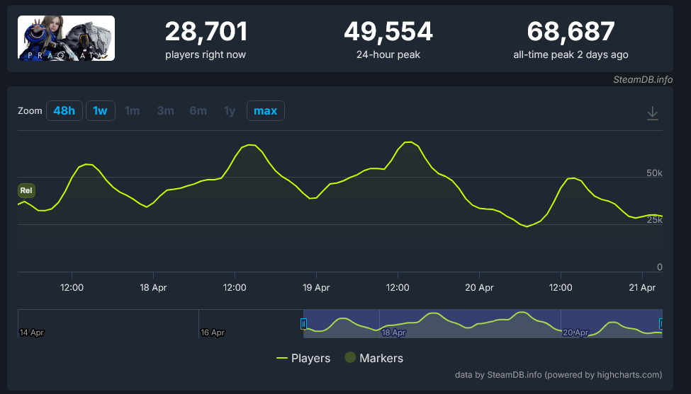Viewport: 691px width, 394px height.
Task: Click the 14 Apr area in navigator
Action: pyautogui.click(x=33, y=332)
